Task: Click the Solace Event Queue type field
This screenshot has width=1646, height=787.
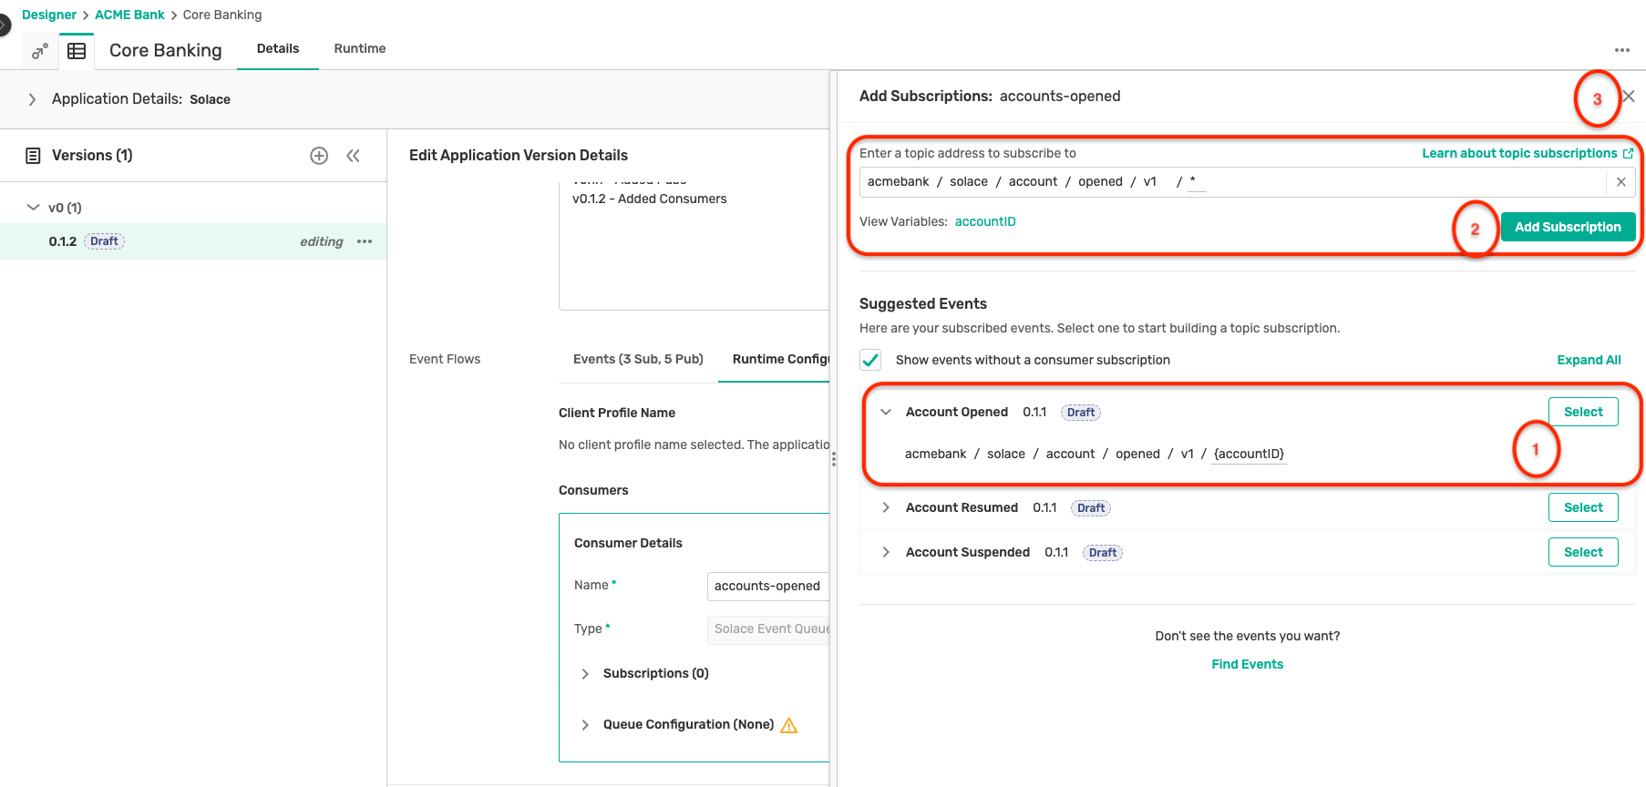Action: pyautogui.click(x=768, y=629)
